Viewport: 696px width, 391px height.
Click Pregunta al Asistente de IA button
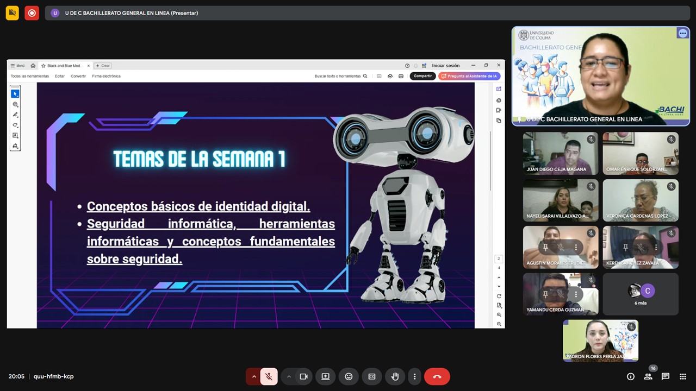[x=469, y=76]
